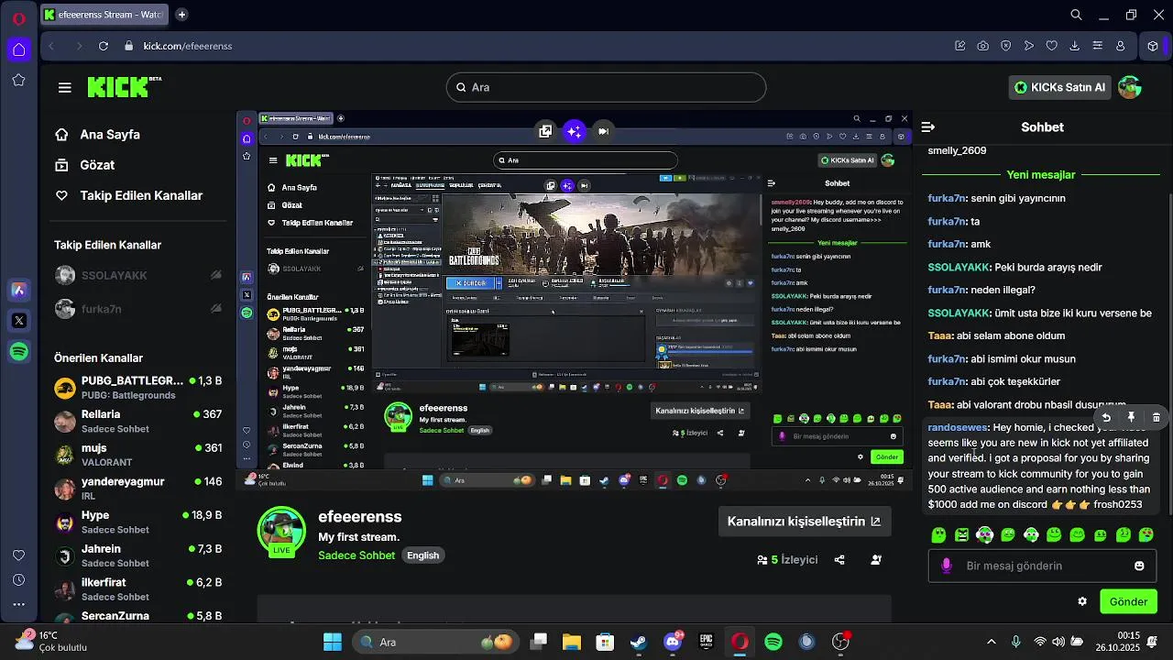The width and height of the screenshot is (1173, 660).
Task: Click the Sadece Sohbet category link
Action: pos(356,555)
